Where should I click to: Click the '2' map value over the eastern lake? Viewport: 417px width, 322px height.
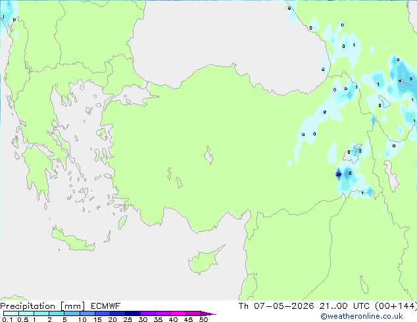pyautogui.click(x=360, y=151)
